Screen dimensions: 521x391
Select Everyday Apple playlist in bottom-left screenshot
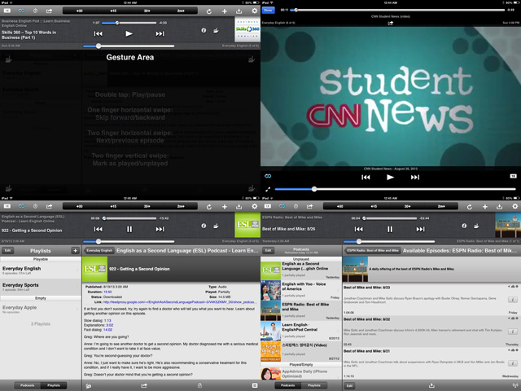[x=41, y=310]
